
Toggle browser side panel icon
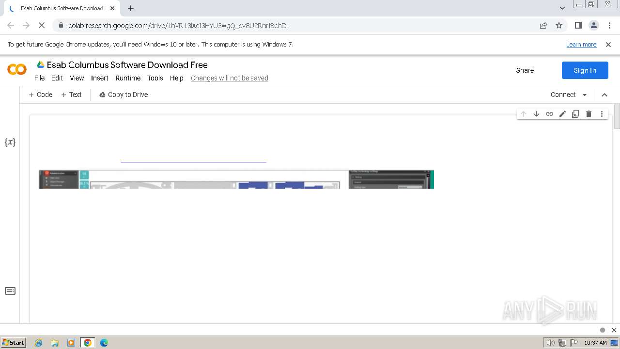pyautogui.click(x=578, y=25)
